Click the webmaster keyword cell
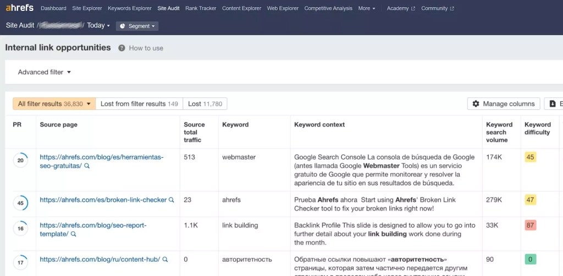563x276 pixels. pyautogui.click(x=239, y=157)
